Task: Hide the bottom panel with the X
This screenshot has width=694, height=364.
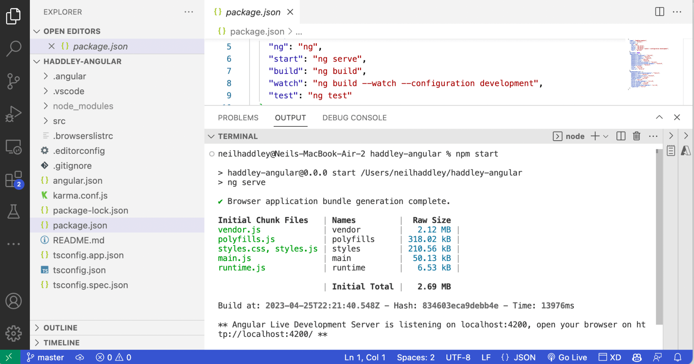Action: click(x=677, y=117)
